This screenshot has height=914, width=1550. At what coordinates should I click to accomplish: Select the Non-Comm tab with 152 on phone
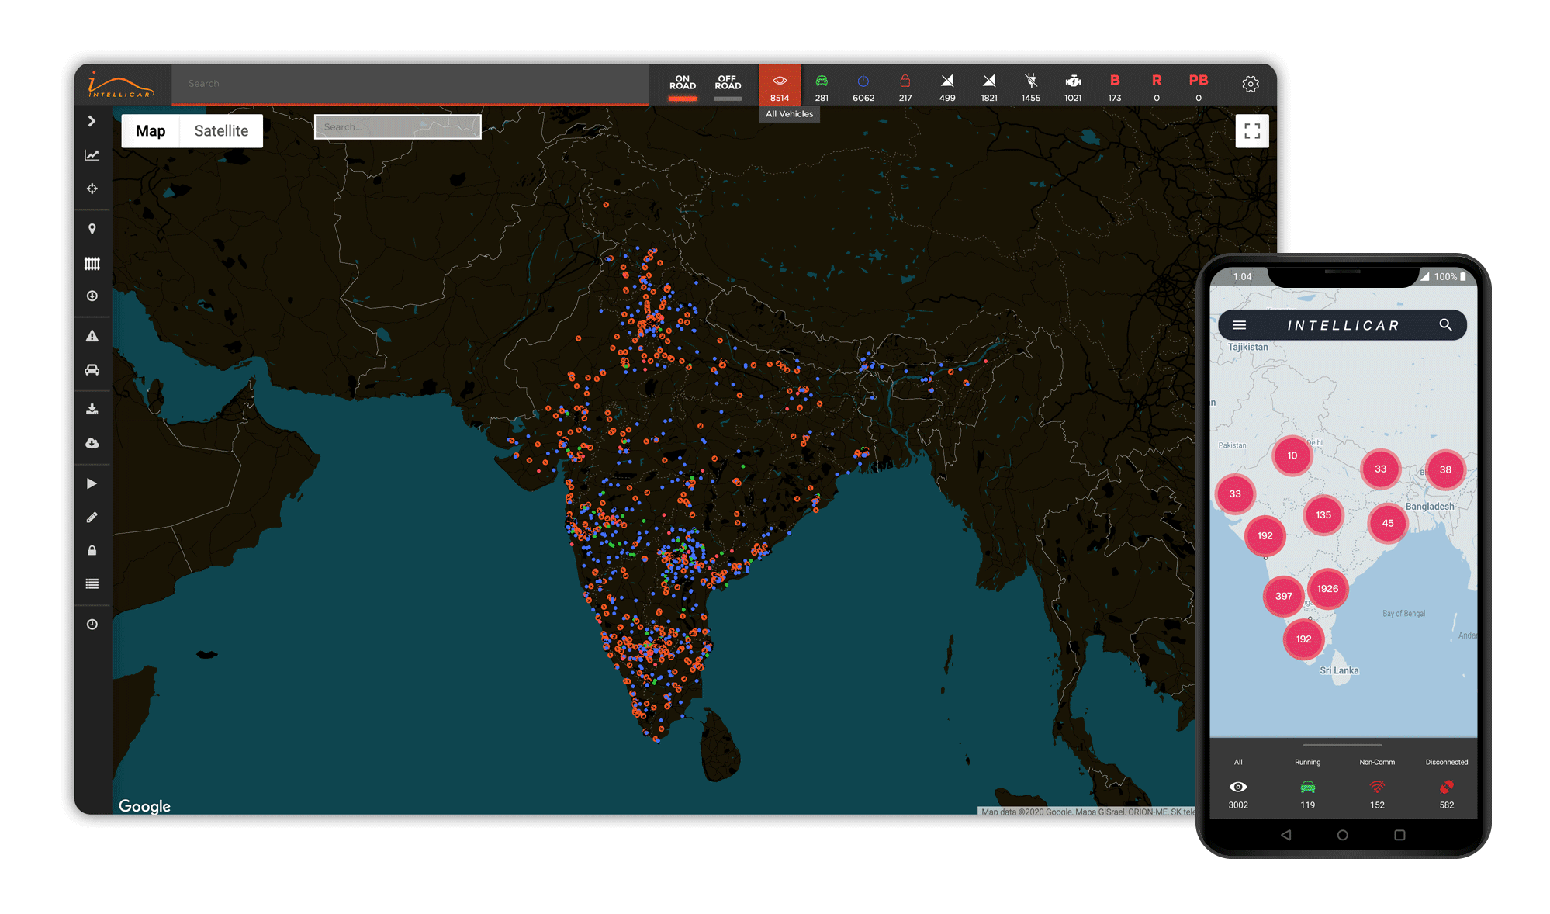pos(1377,784)
